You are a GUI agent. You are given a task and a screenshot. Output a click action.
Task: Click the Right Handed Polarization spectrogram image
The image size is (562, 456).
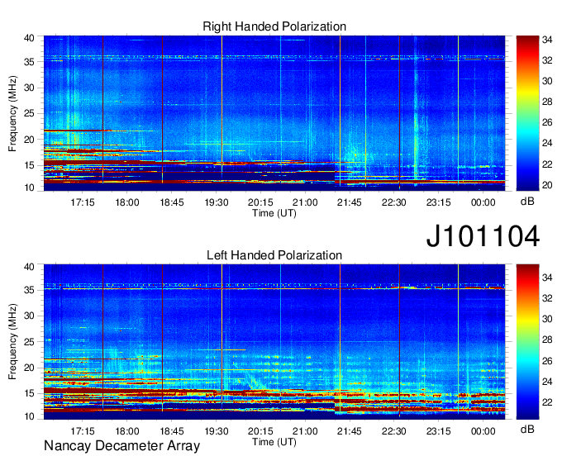tap(274, 113)
